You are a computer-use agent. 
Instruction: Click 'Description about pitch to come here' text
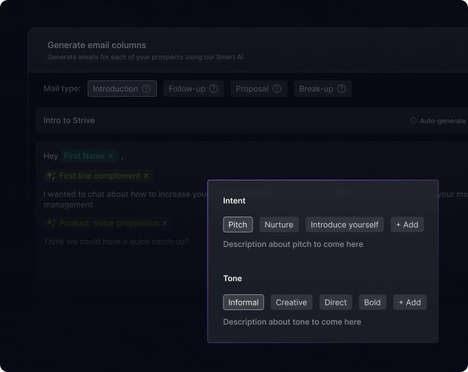[293, 244]
